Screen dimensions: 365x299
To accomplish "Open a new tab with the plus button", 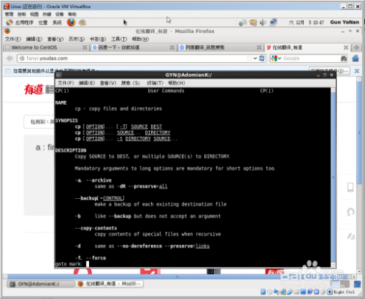I will click(357, 47).
